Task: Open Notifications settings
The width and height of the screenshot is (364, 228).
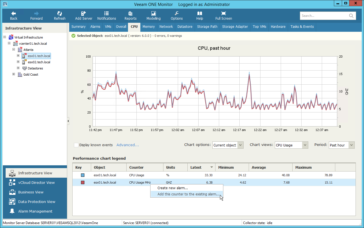Action: click(107, 15)
